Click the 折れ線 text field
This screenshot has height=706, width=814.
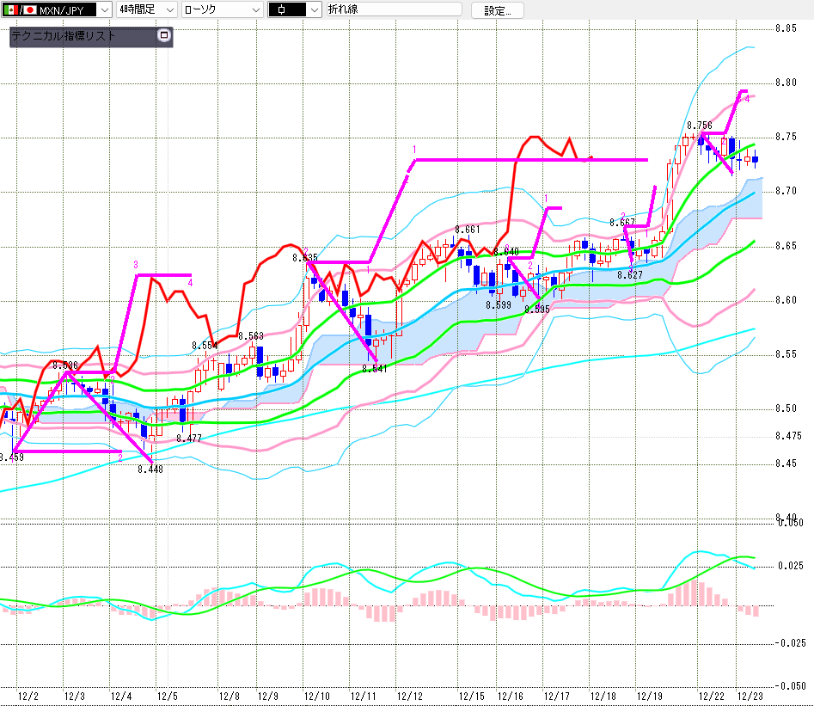coord(393,9)
